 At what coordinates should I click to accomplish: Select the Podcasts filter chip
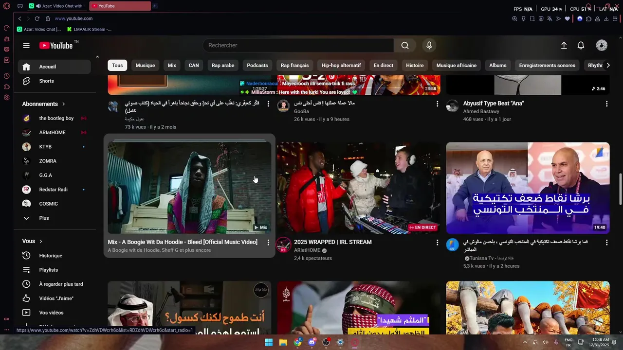pos(257,65)
